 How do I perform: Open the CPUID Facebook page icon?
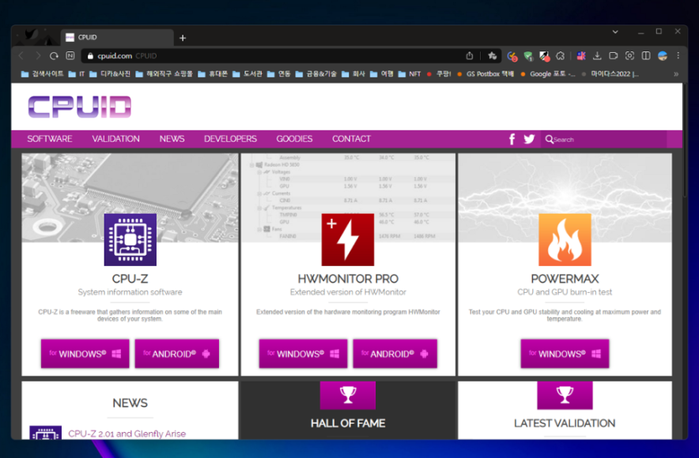tap(512, 139)
